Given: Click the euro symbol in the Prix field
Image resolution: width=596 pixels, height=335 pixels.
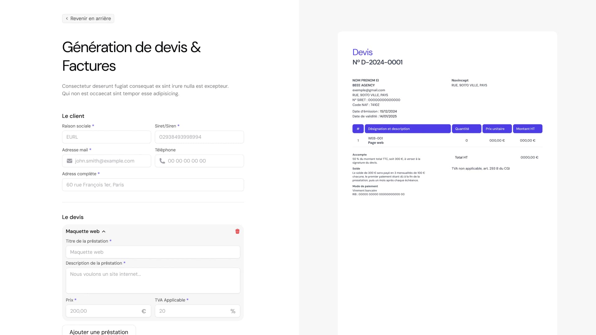Looking at the screenshot, I should (x=143, y=311).
